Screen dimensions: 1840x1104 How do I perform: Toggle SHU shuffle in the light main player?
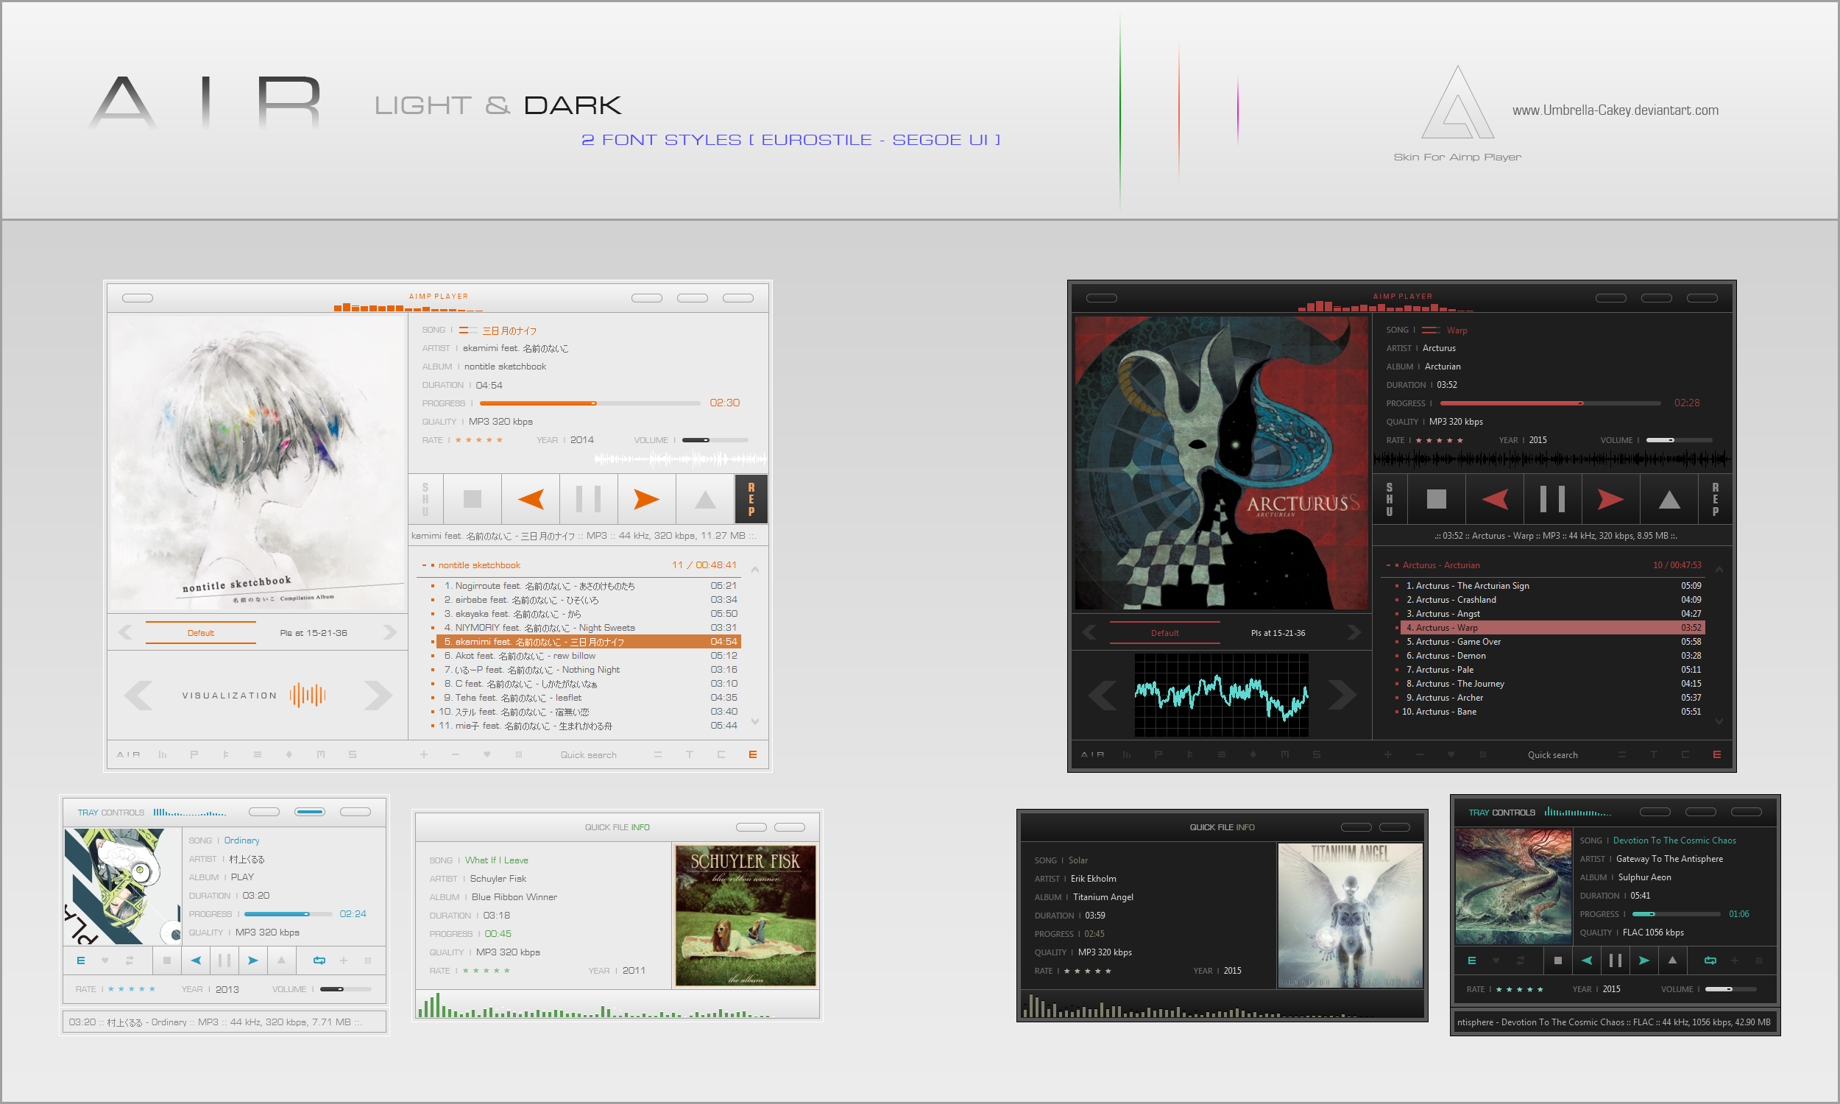click(425, 498)
